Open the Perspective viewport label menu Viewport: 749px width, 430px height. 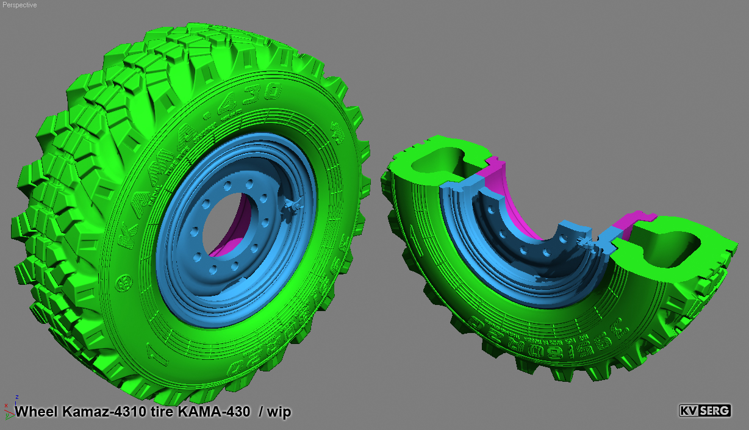(x=20, y=5)
